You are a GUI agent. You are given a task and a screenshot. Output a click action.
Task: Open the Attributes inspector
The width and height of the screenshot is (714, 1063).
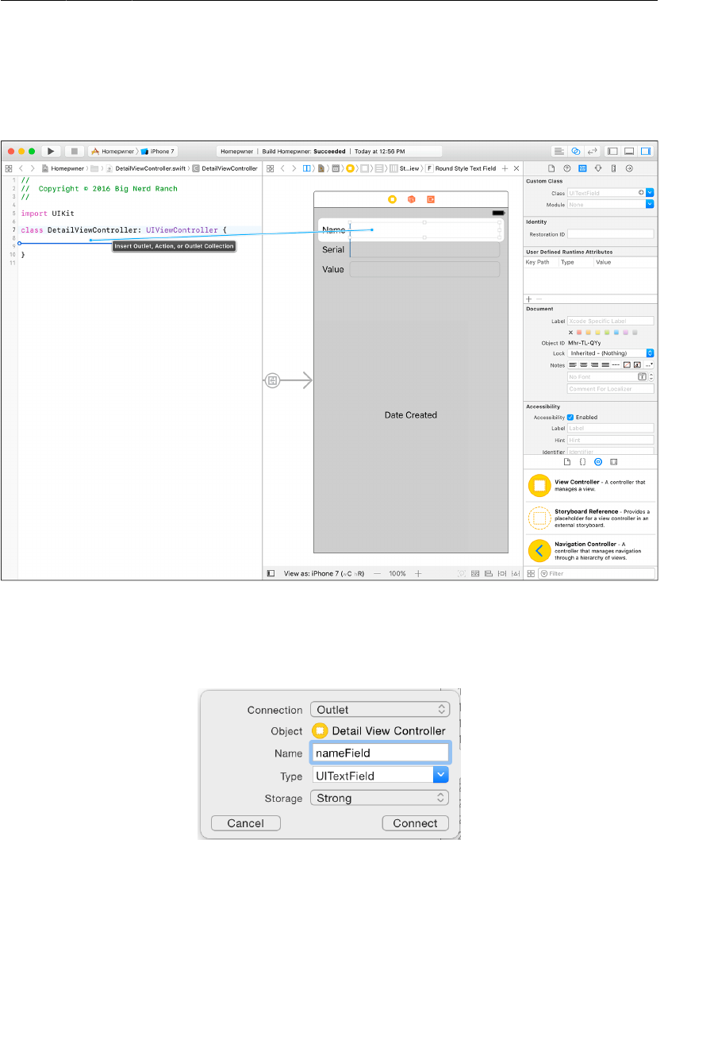(x=598, y=168)
